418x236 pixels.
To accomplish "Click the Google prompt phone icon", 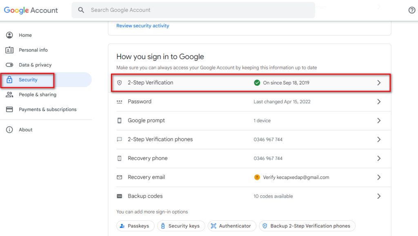I will tap(120, 120).
